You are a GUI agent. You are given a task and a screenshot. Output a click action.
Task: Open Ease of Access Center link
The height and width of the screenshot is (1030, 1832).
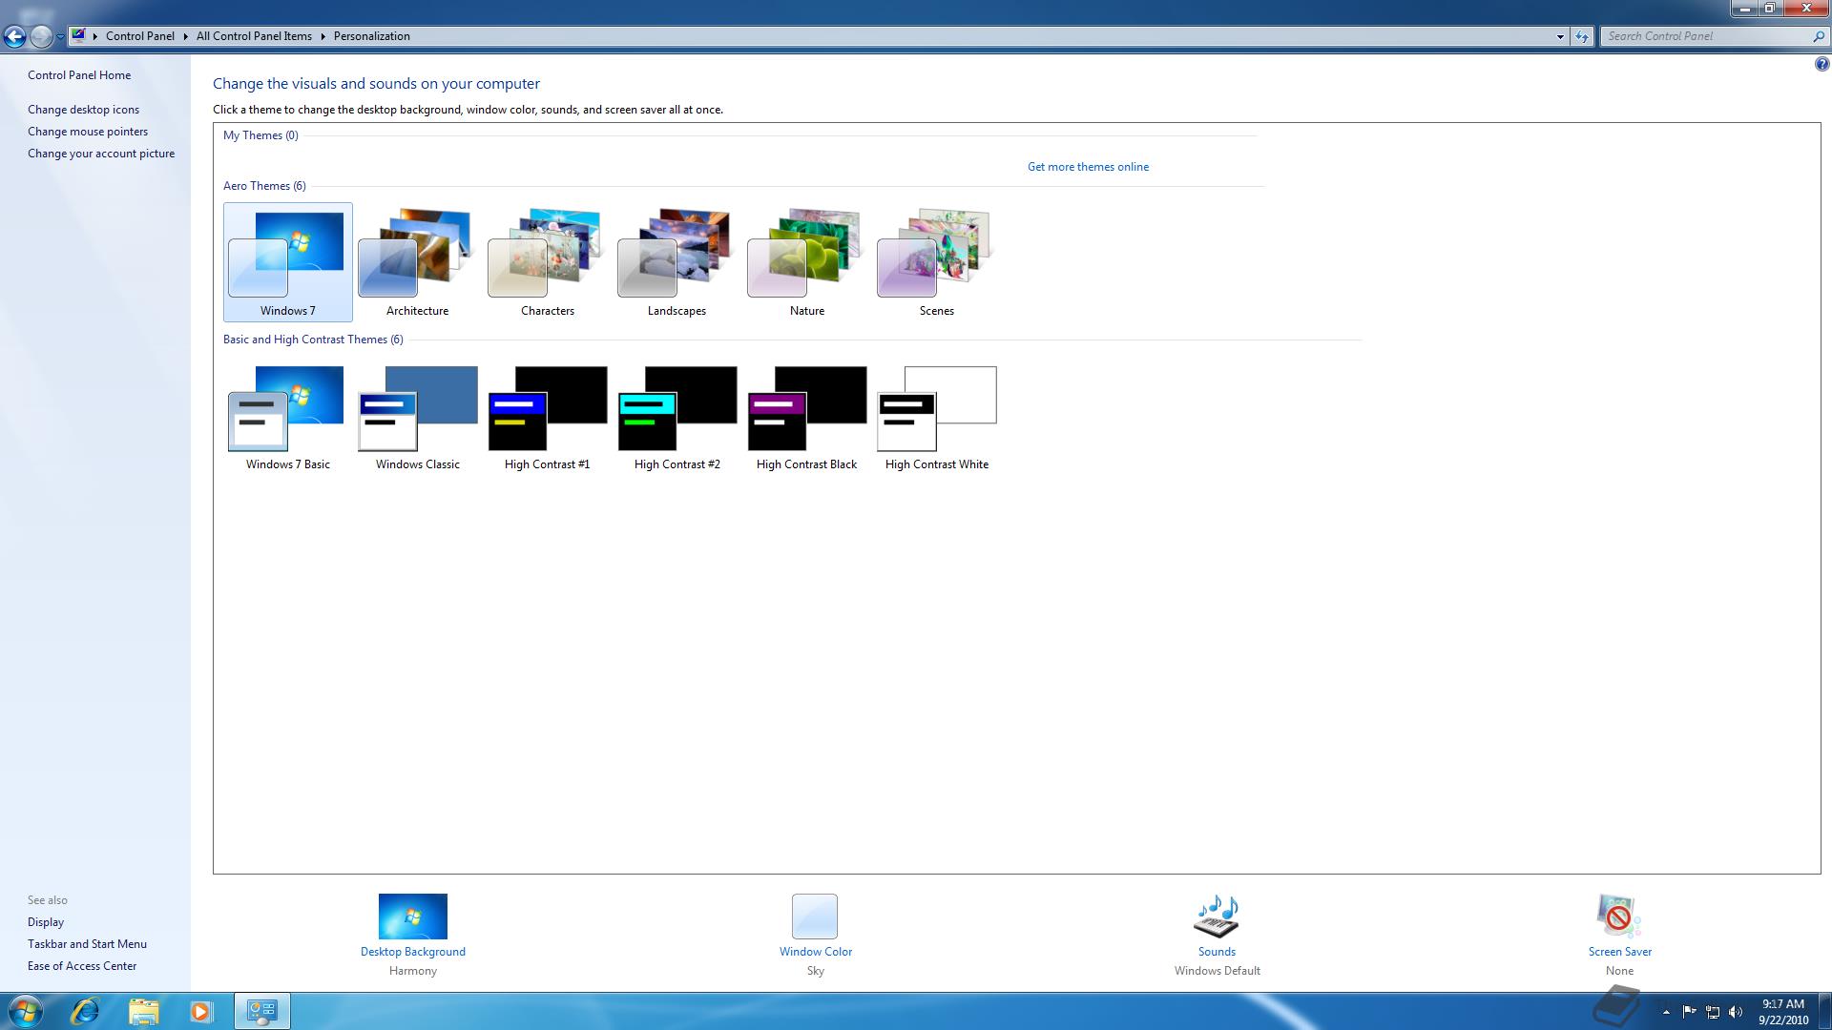point(82,966)
